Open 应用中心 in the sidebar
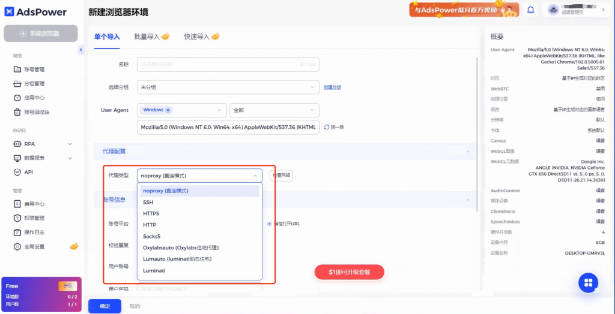Viewport: 615px width, 314px height. click(x=34, y=98)
